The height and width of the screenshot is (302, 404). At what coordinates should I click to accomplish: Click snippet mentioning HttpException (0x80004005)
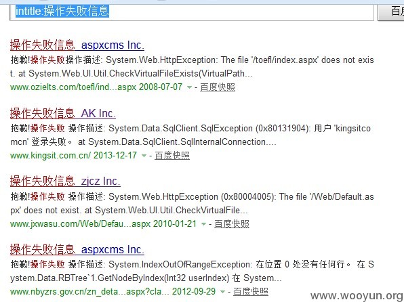pos(192,204)
